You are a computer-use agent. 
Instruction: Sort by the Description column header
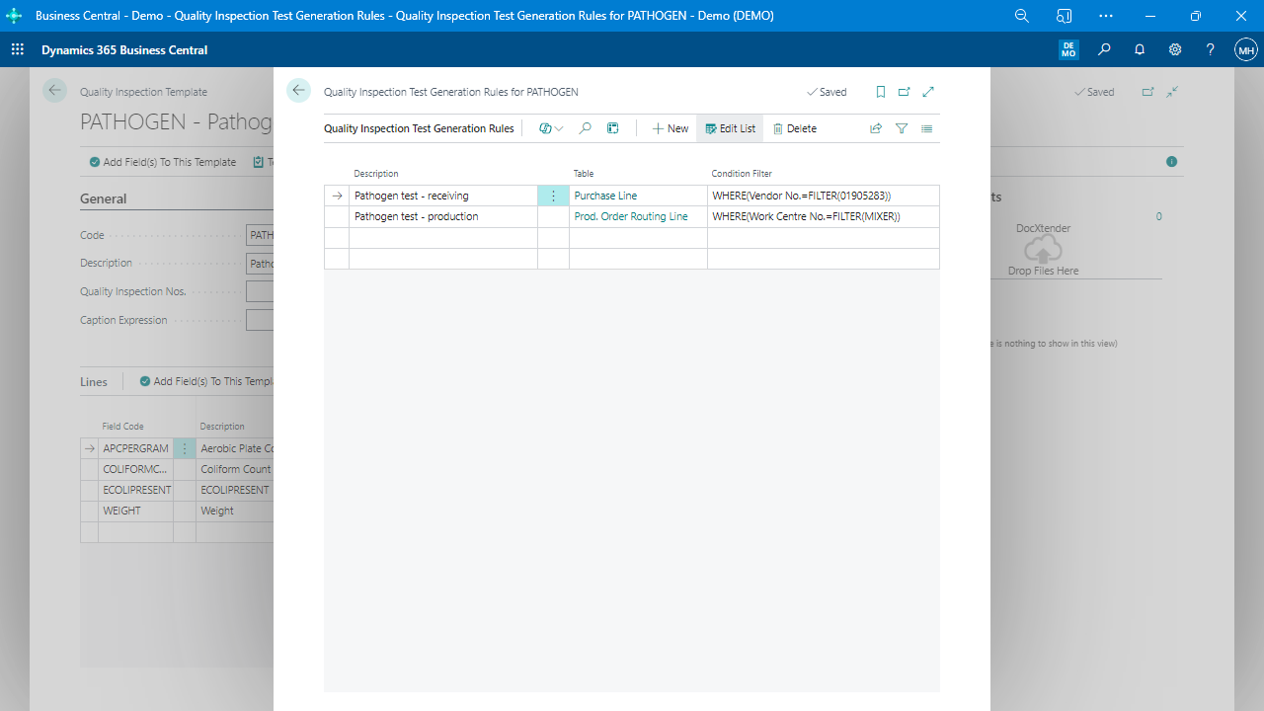(376, 174)
